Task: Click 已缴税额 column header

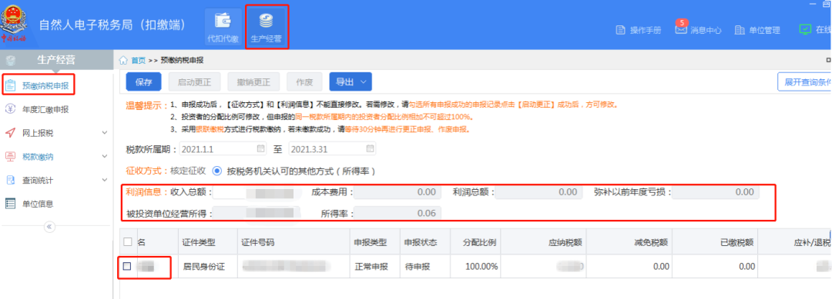Action: 737,242
